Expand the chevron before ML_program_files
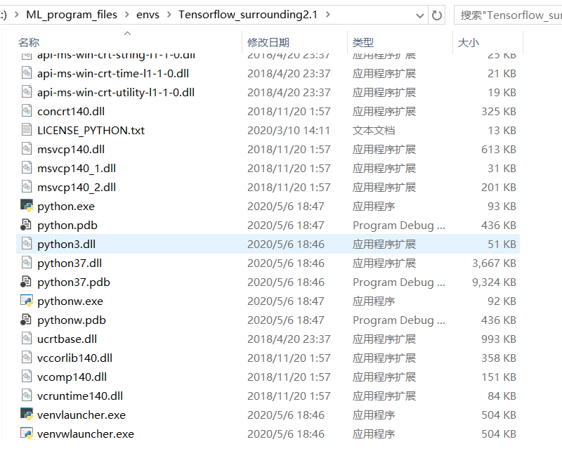Viewport: 562px width, 456px height. tap(16, 15)
